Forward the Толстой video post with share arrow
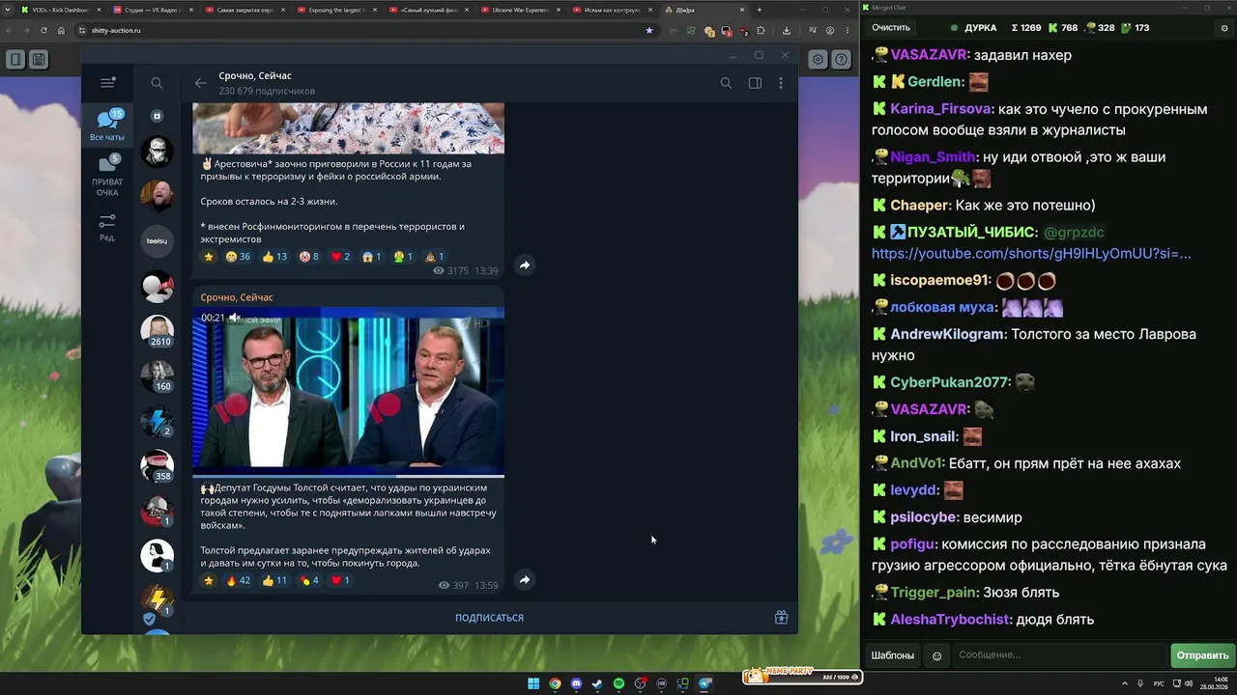The image size is (1237, 695). coord(524,580)
